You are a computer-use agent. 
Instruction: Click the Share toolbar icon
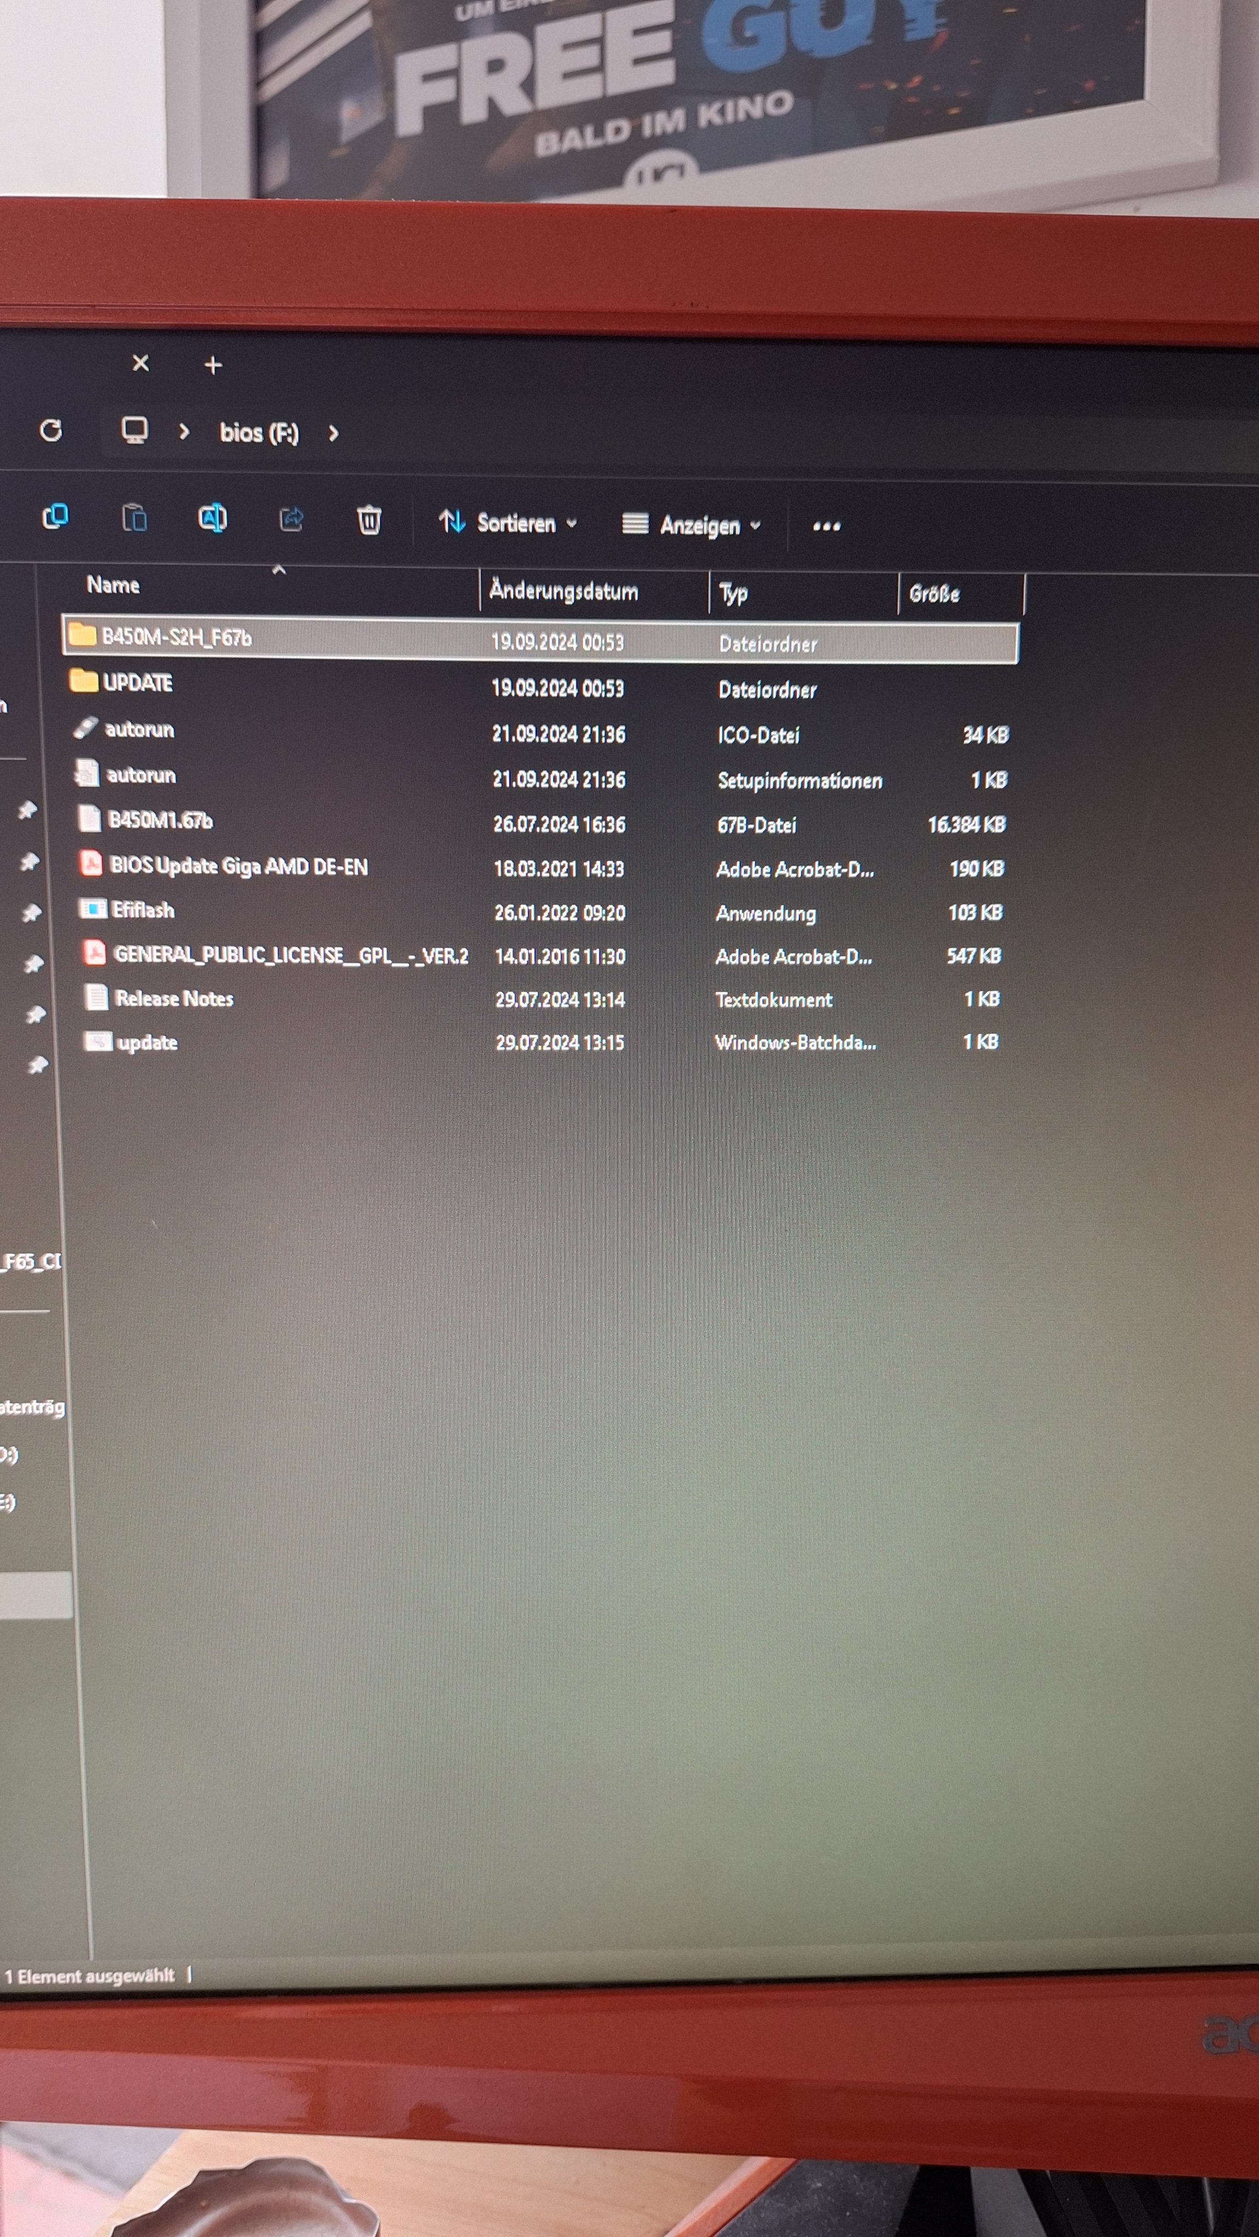pos(291,519)
